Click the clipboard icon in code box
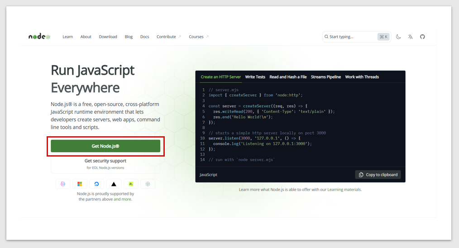The height and width of the screenshot is (248, 459). pyautogui.click(x=361, y=175)
